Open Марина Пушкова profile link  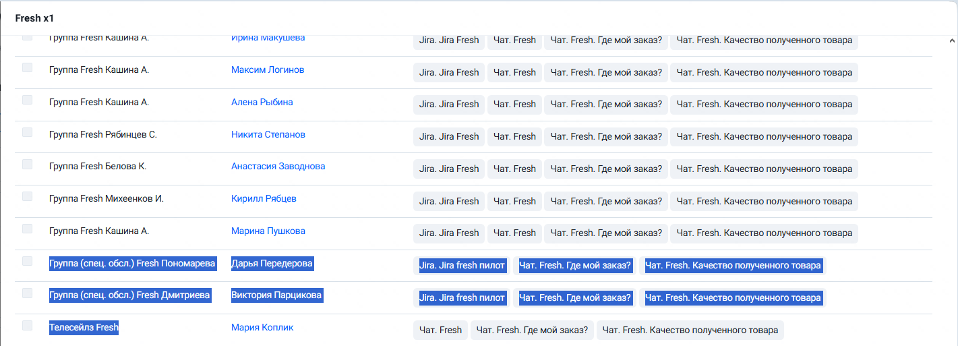pos(268,231)
